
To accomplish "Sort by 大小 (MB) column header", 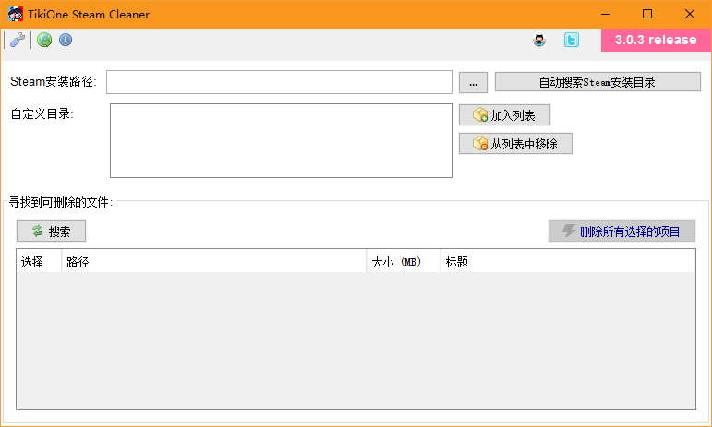I will [x=403, y=262].
